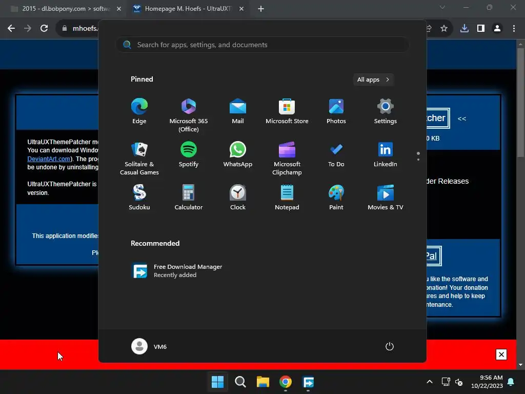Open Free Download Manager taskbar icon

pos(308,382)
